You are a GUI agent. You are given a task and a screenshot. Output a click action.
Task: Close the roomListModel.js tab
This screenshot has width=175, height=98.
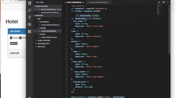(83, 2)
